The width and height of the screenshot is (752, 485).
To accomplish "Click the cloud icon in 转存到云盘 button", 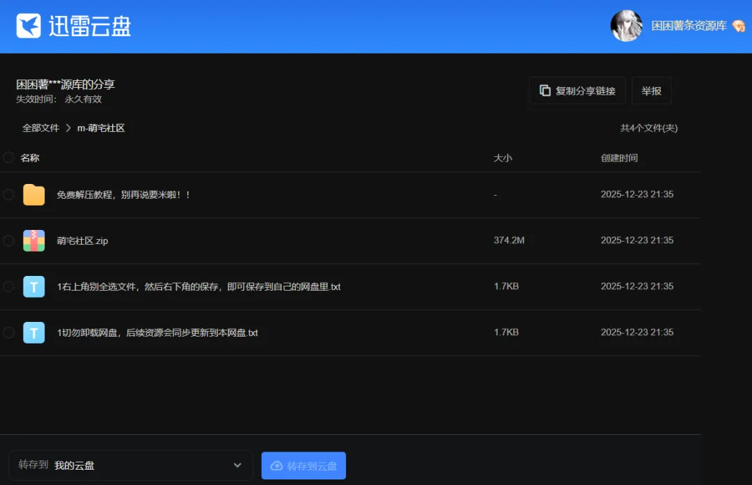I will (x=276, y=465).
